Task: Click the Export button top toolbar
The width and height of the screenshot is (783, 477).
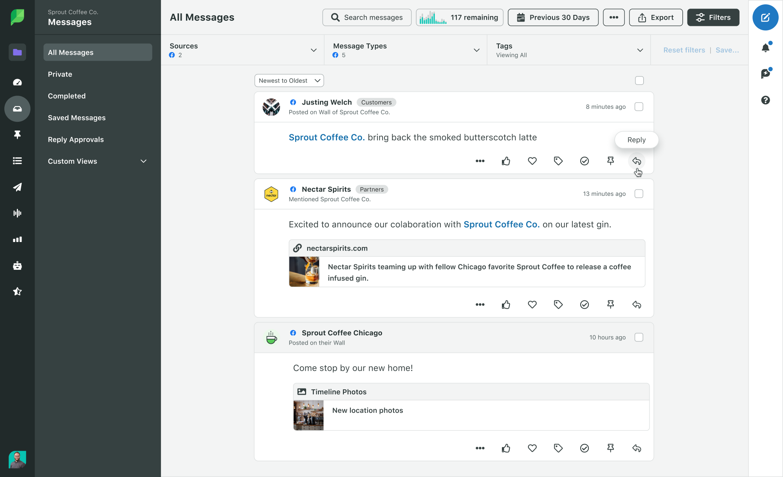Action: point(655,17)
